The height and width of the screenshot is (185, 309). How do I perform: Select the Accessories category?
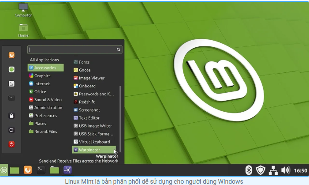pyautogui.click(x=46, y=68)
